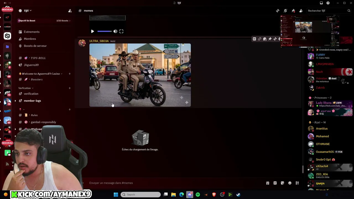354x199 pixels.
Task: Go back with title bar arrow
Action: [5, 3]
